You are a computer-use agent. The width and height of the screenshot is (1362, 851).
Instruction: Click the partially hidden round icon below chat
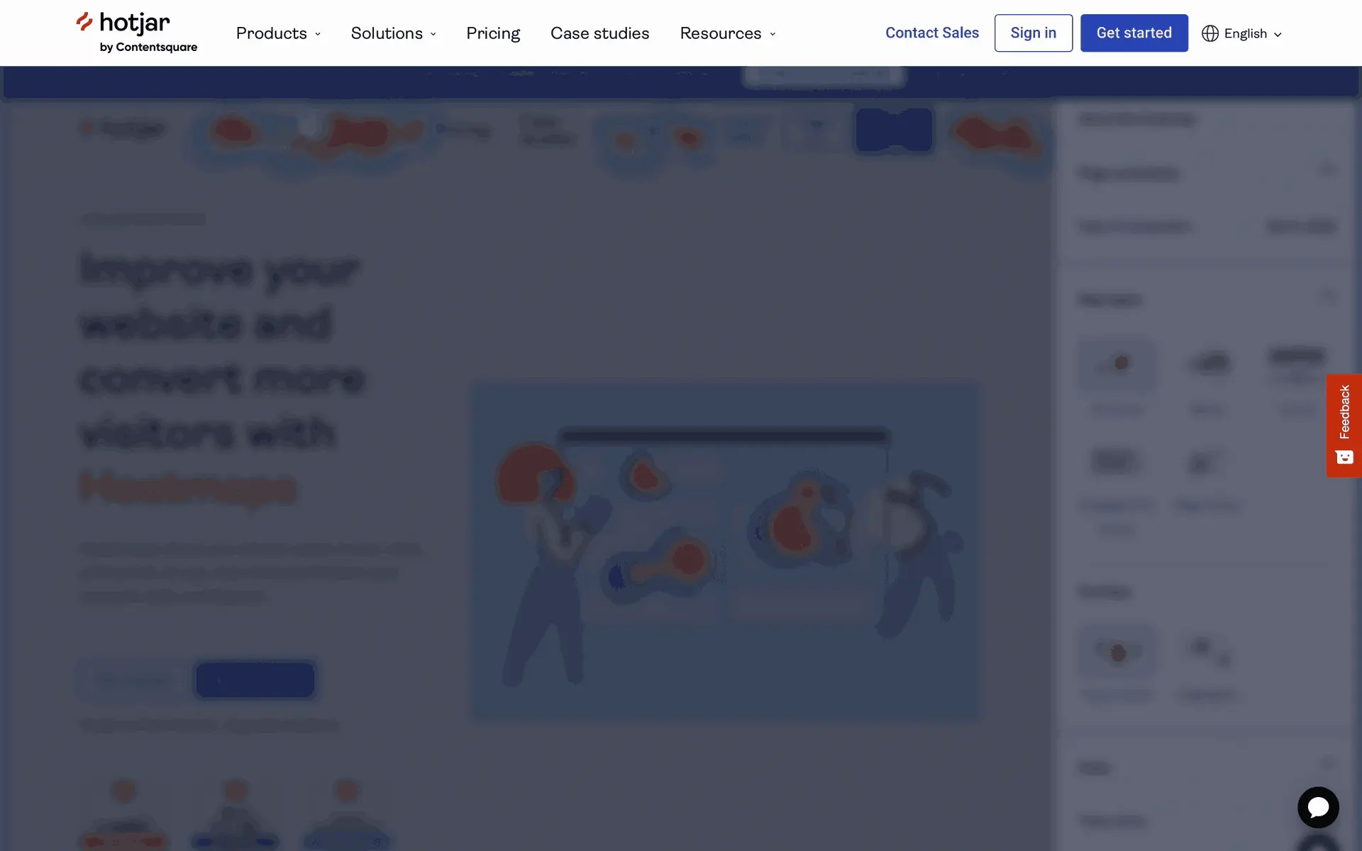(1318, 844)
